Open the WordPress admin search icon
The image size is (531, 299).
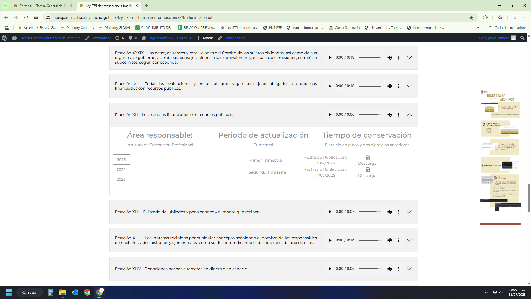522,38
